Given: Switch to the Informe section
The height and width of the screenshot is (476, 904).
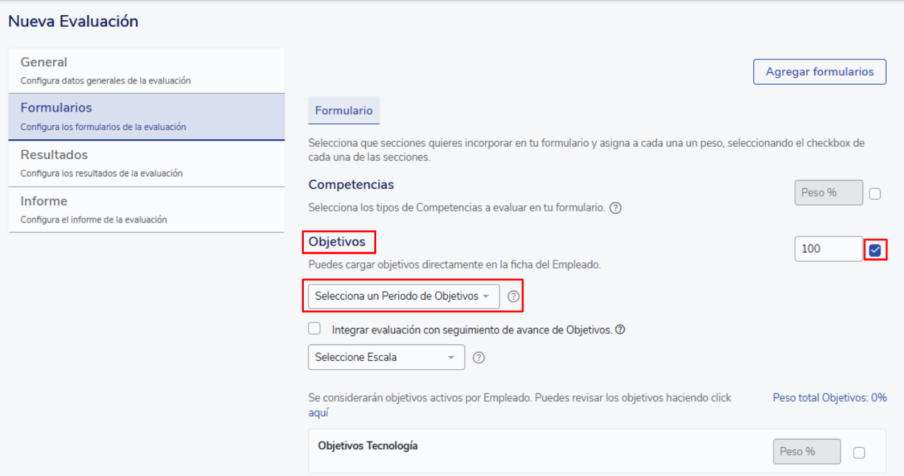Looking at the screenshot, I should pyautogui.click(x=146, y=209).
